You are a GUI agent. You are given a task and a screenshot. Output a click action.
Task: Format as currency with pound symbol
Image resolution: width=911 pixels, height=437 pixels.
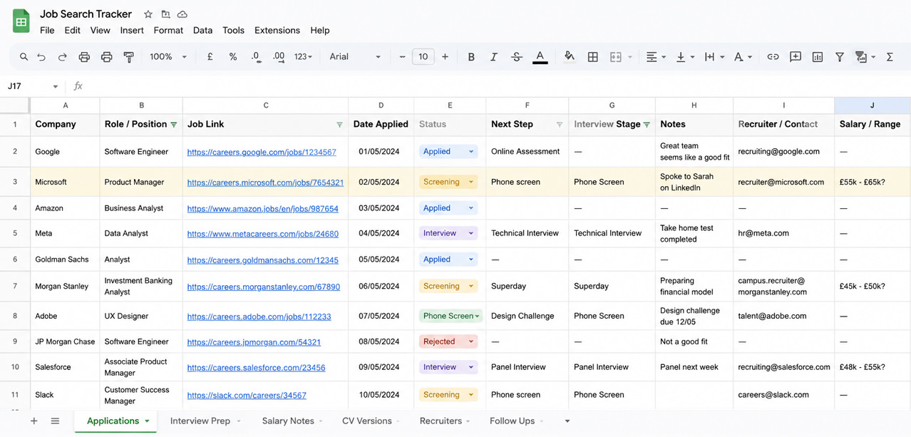coord(210,57)
